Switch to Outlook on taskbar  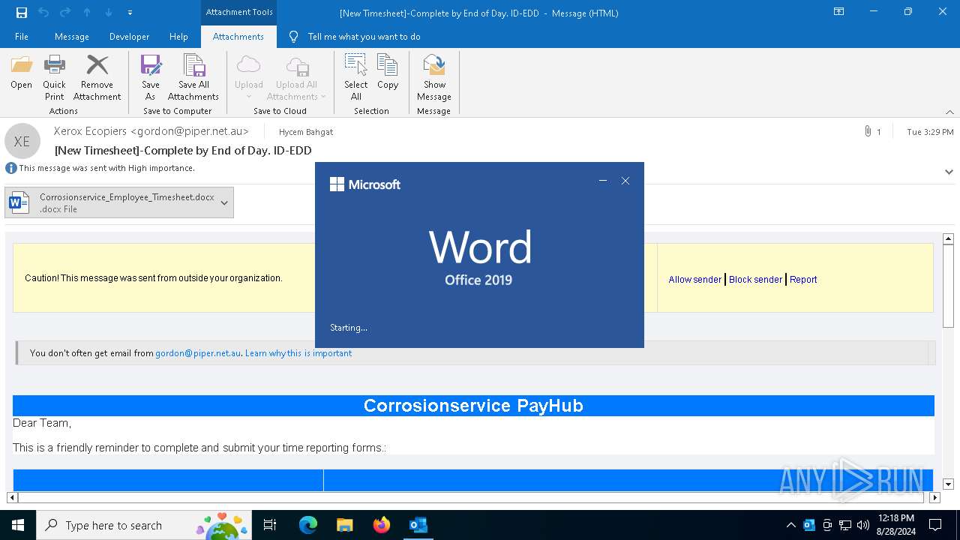(418, 525)
